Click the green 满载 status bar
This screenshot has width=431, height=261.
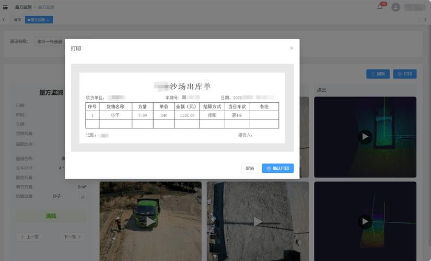click(x=51, y=216)
